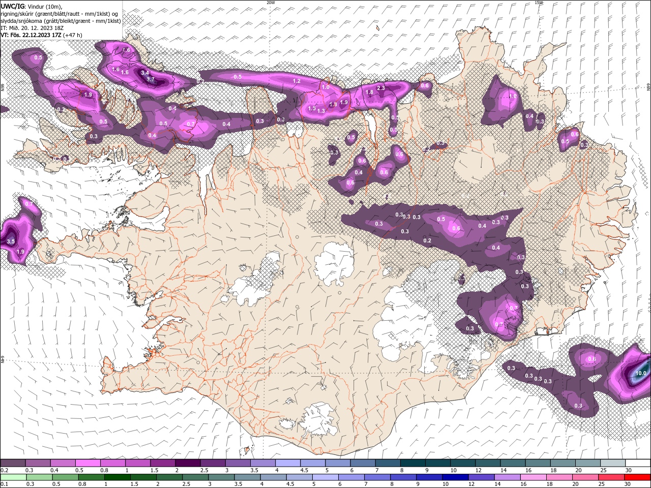Click the 0.2 value in the central snow band
Viewport: 651px width, 488px height.
[427, 240]
